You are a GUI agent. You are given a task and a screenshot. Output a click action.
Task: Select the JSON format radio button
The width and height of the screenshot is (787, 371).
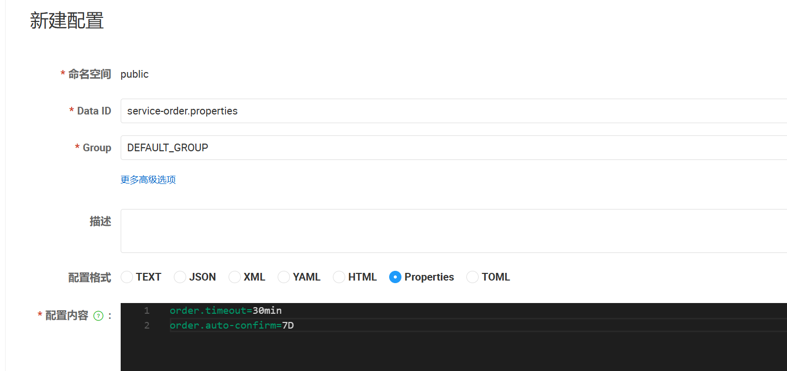(x=180, y=277)
